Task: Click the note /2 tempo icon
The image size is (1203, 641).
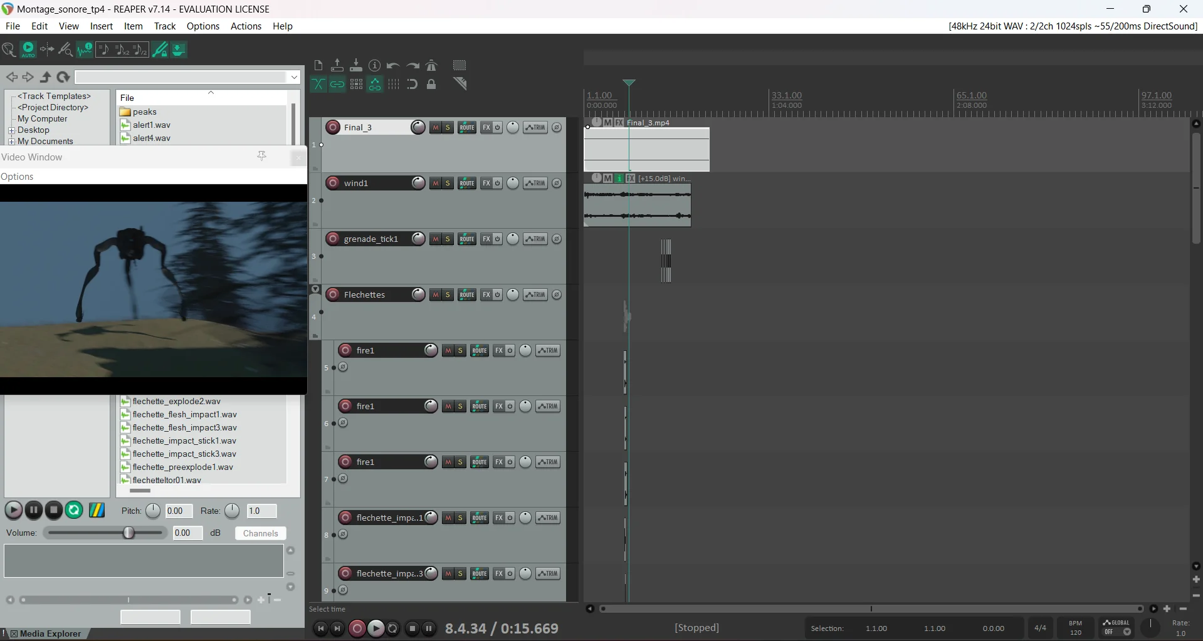Action: click(141, 50)
